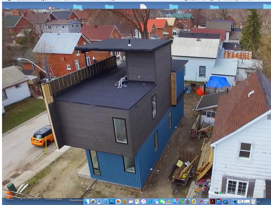
Task: Open Messages chat bubble in dock
Action: coord(156,201)
